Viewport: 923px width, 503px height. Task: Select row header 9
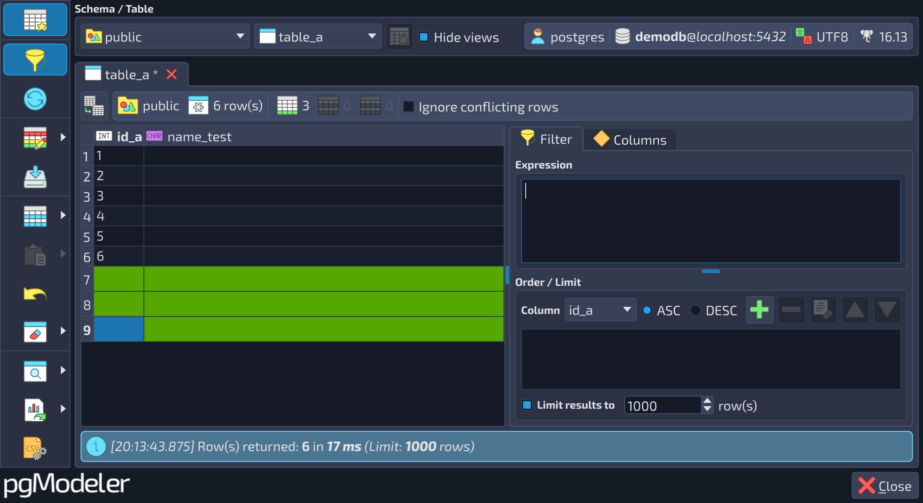click(87, 330)
